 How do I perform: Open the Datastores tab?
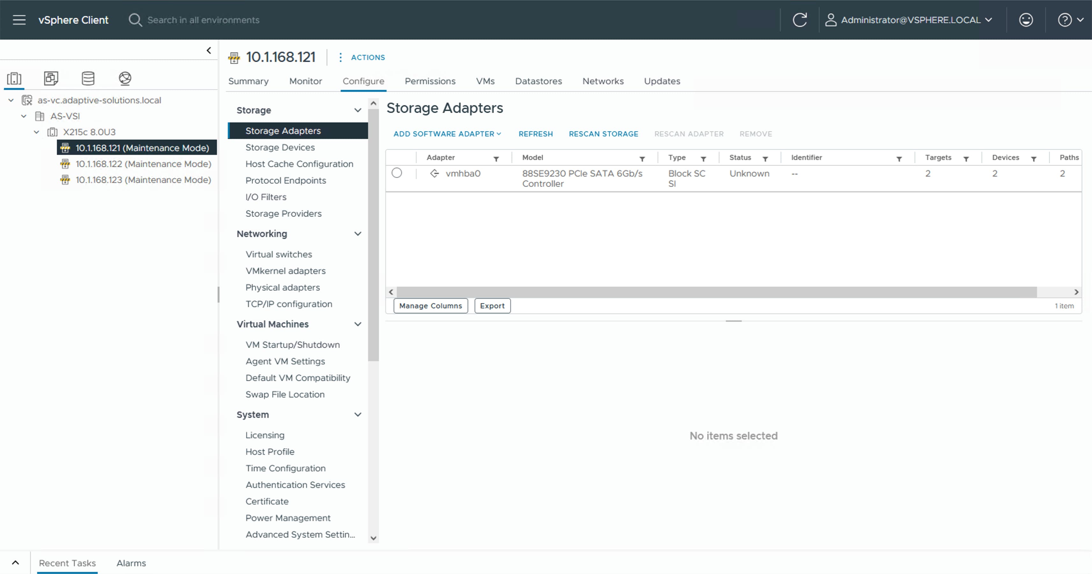[x=538, y=81]
